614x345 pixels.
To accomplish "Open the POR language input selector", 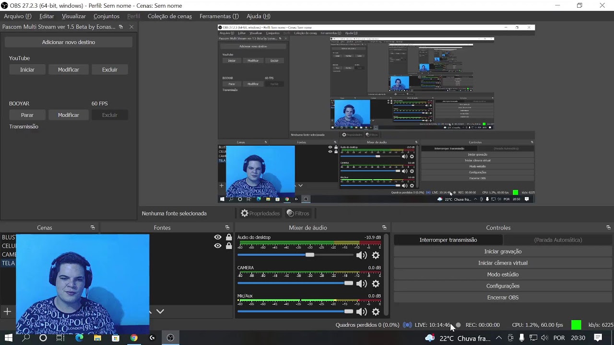I will pyautogui.click(x=559, y=338).
